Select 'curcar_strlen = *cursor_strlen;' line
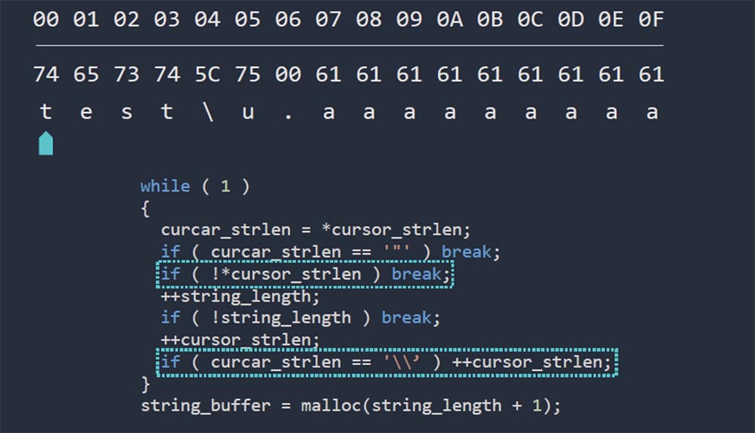 coord(316,230)
